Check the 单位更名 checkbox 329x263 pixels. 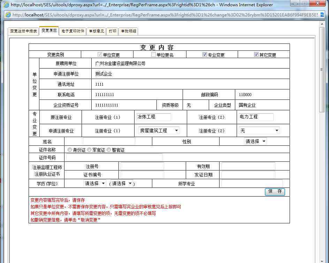click(153, 54)
